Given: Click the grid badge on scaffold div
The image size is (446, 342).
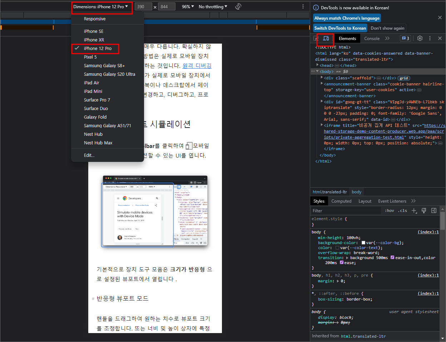Looking at the screenshot, I should 404,78.
